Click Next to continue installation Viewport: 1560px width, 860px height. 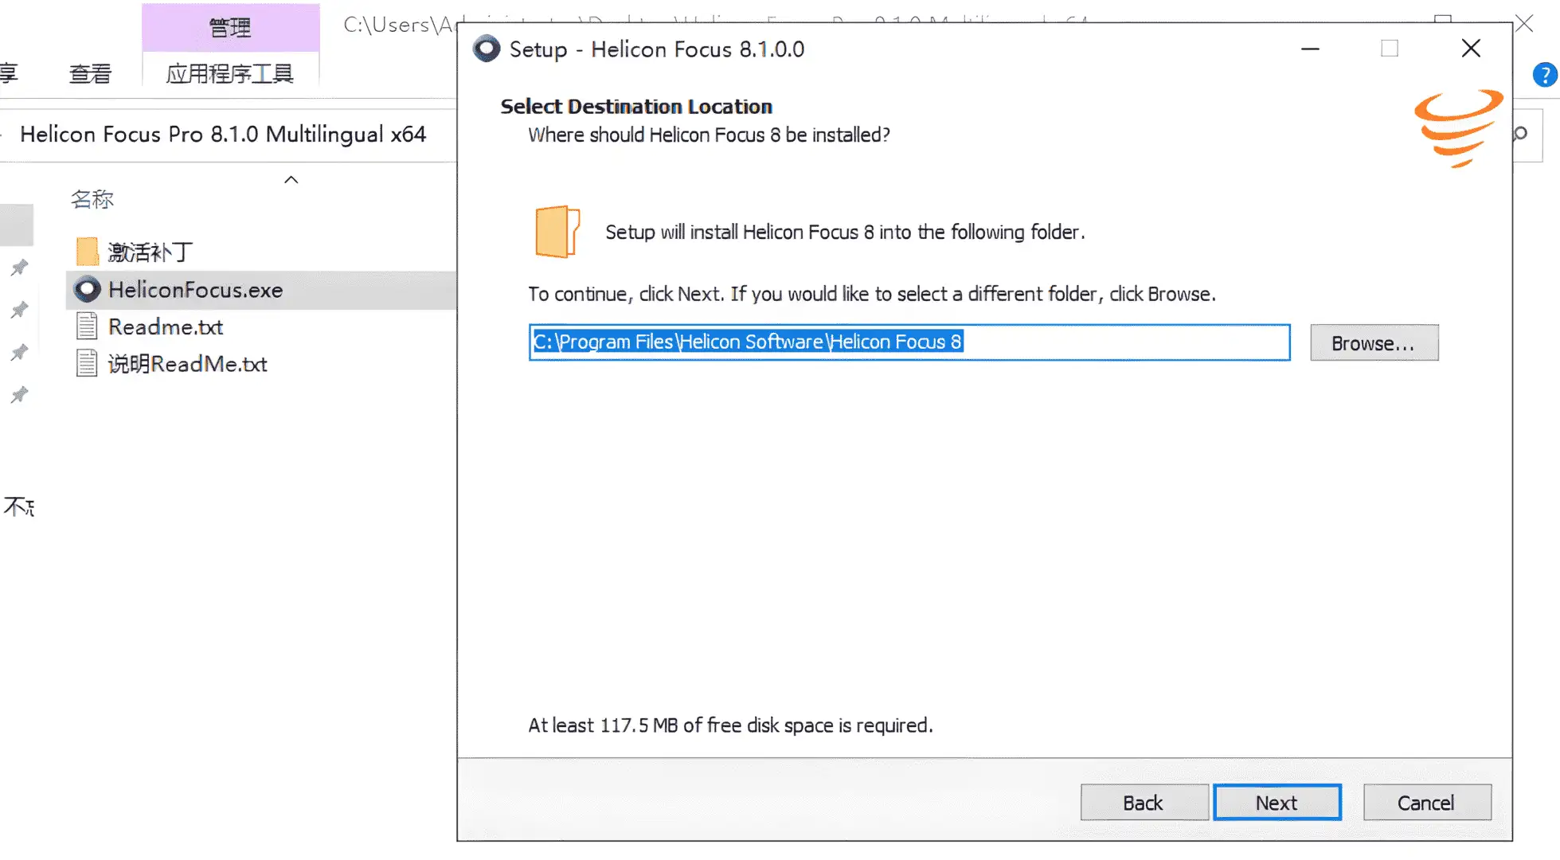(x=1277, y=803)
